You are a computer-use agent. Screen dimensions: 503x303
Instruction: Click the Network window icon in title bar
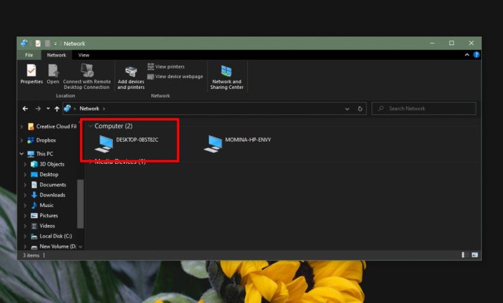(x=25, y=43)
